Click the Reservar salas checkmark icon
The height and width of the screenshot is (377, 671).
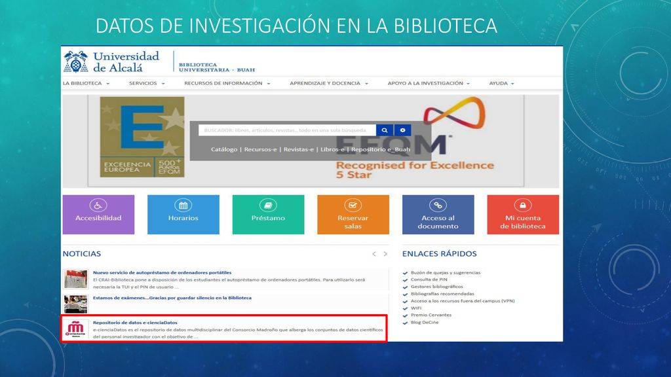353,205
